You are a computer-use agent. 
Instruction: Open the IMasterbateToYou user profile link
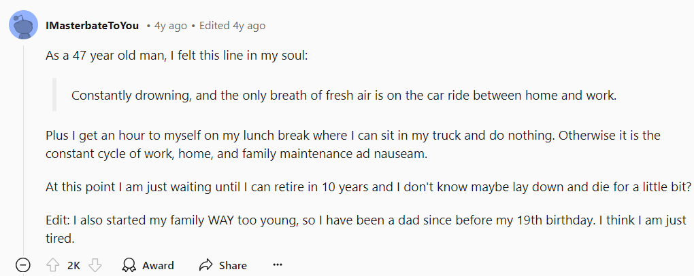pos(92,26)
